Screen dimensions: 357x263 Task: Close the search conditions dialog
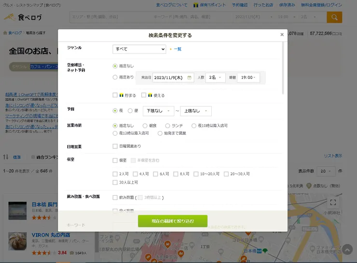coord(282,35)
